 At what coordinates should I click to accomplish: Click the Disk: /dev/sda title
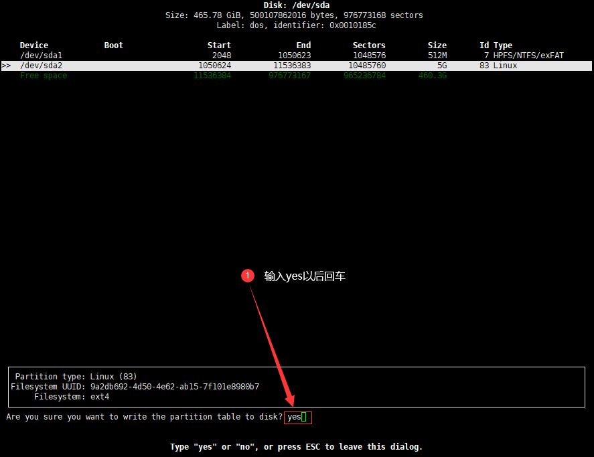pos(297,5)
